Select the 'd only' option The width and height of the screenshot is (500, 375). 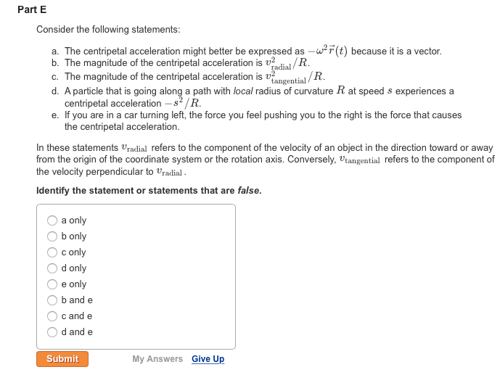point(53,268)
